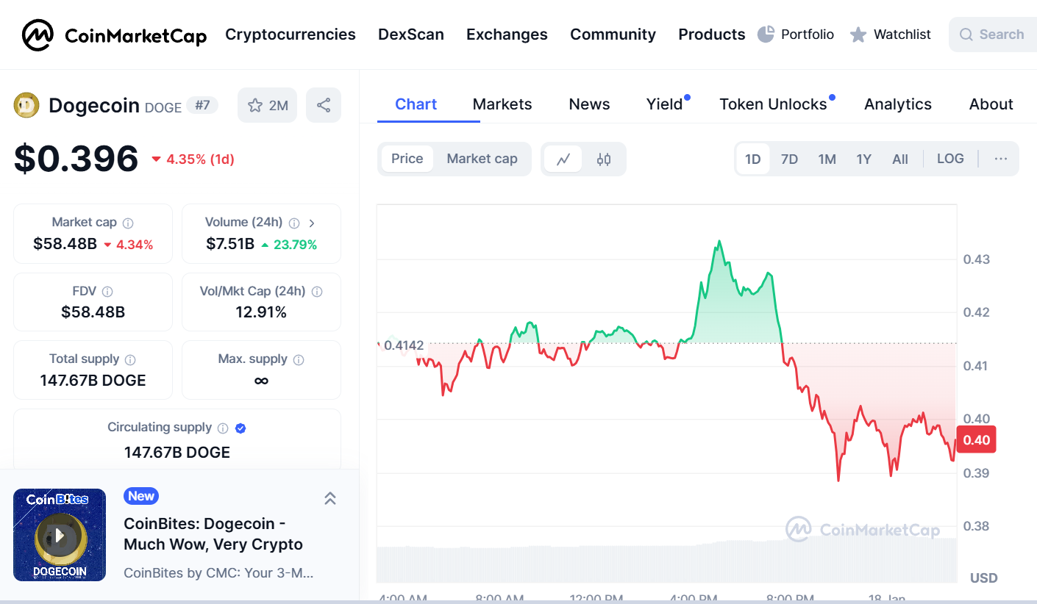This screenshot has height=604, width=1037.
Task: Open CoinBites: Dogecoin - Much Wow article title
Action: 213,534
